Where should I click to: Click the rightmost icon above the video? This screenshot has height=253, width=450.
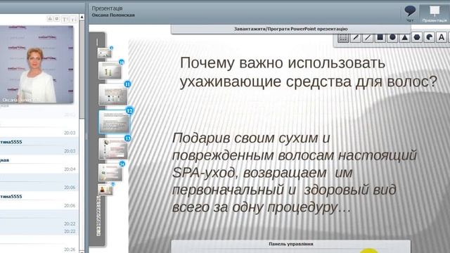73,19
